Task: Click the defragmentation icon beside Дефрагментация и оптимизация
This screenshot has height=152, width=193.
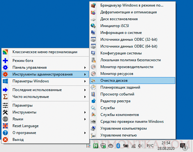Action: (93, 12)
